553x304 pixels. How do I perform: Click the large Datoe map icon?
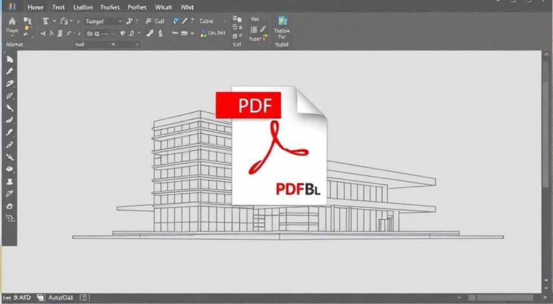pyautogui.click(x=283, y=21)
